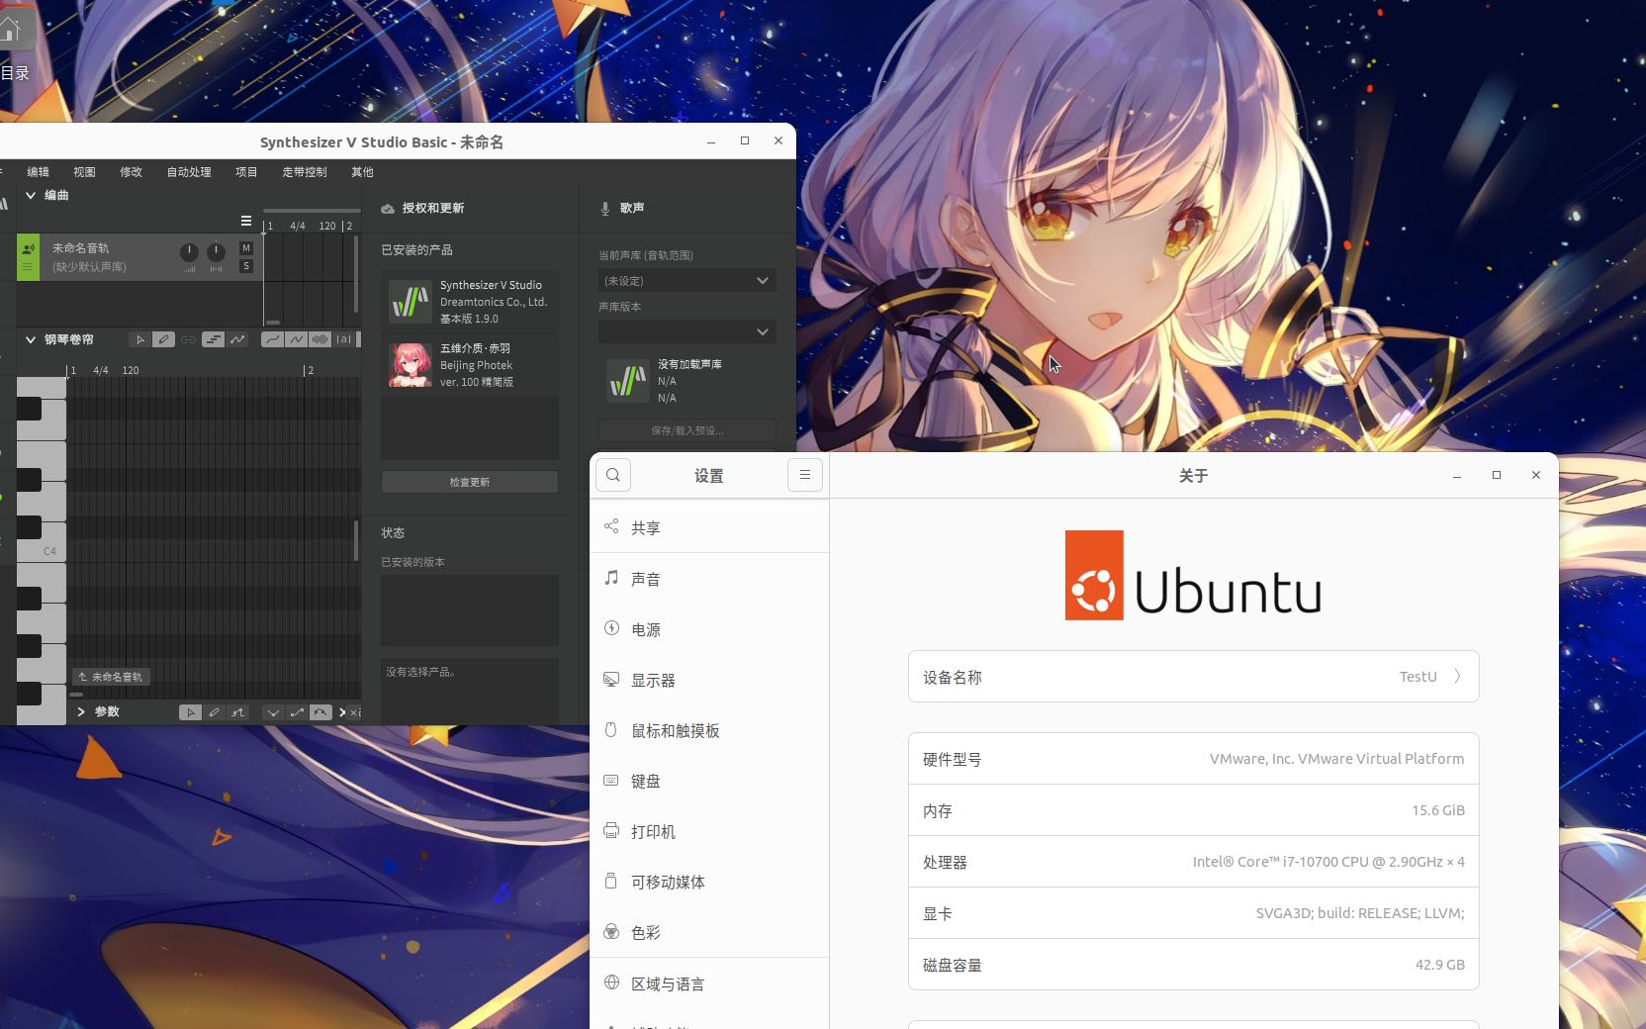Click the microphone icon beside 歌声
Screen dimensions: 1646x1029
tap(605, 209)
